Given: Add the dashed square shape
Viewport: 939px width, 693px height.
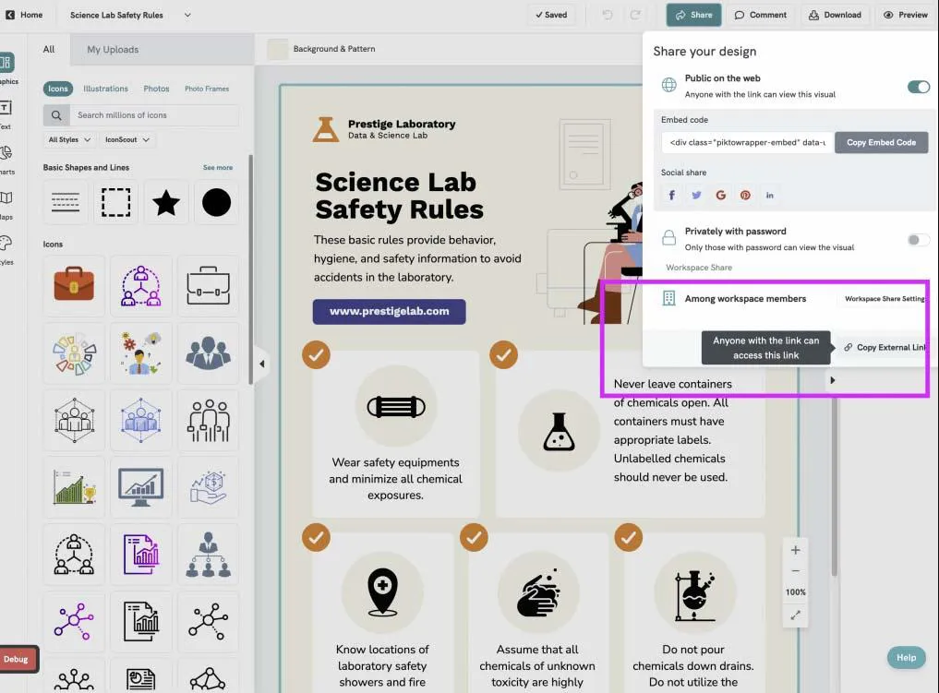Looking at the screenshot, I should (115, 202).
